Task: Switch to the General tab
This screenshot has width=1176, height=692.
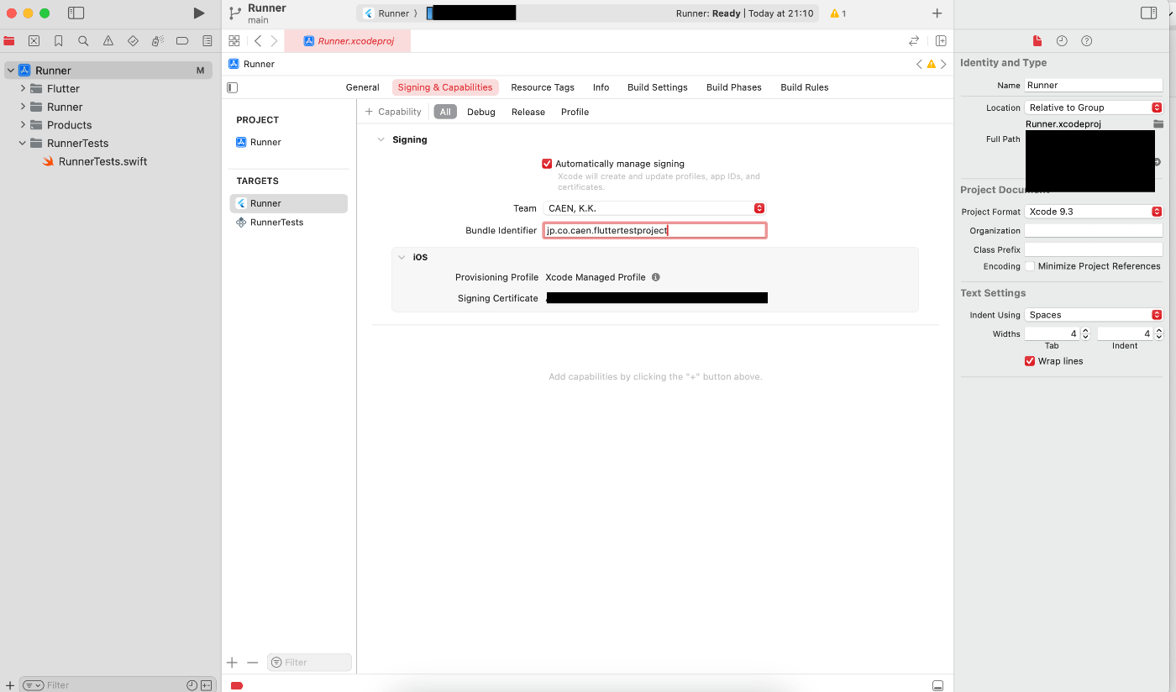Action: [363, 87]
